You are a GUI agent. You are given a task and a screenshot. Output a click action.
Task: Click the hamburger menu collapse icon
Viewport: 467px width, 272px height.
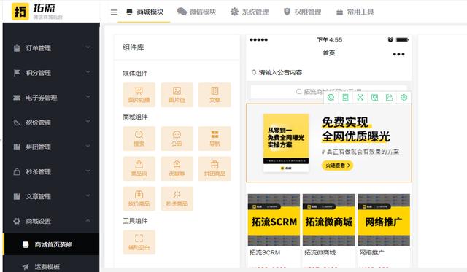tap(114, 12)
